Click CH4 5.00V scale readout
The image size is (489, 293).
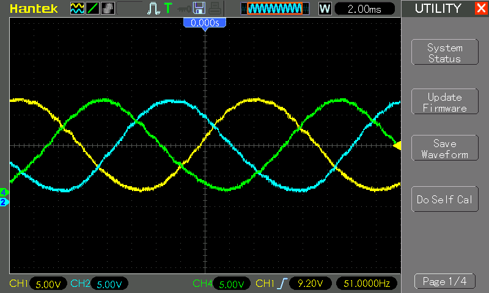tap(232, 284)
